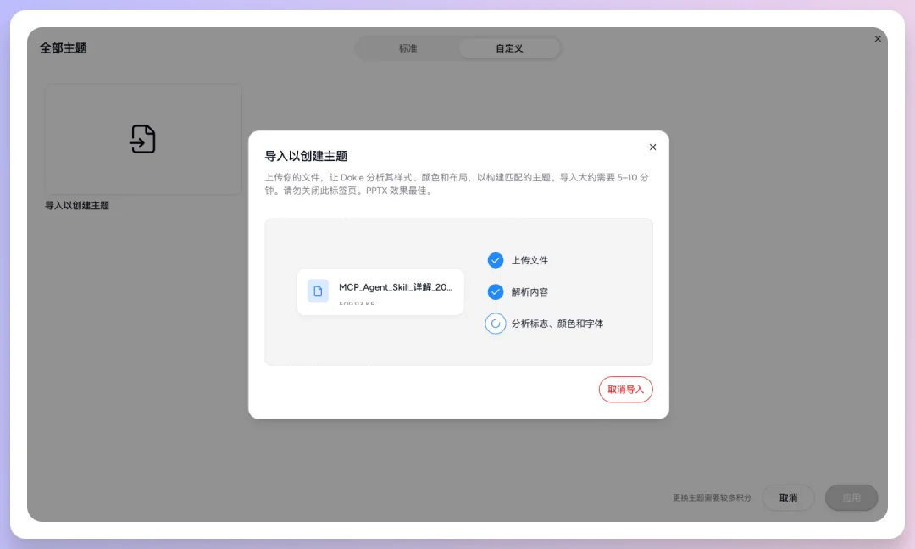Toggle the completed 上传文件 step indicator

(x=496, y=260)
